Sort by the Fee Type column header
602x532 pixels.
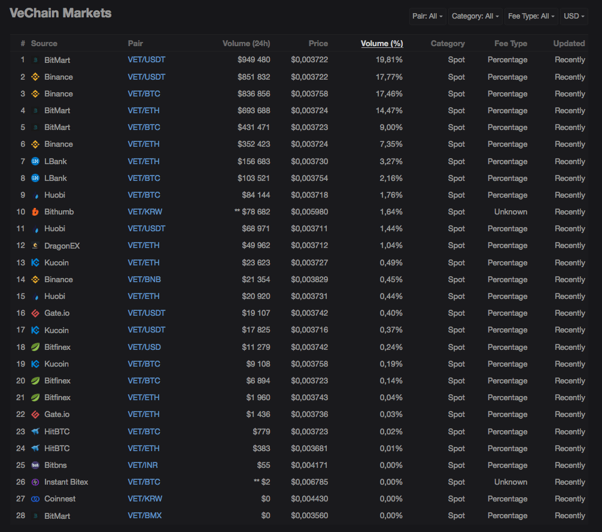(510, 44)
